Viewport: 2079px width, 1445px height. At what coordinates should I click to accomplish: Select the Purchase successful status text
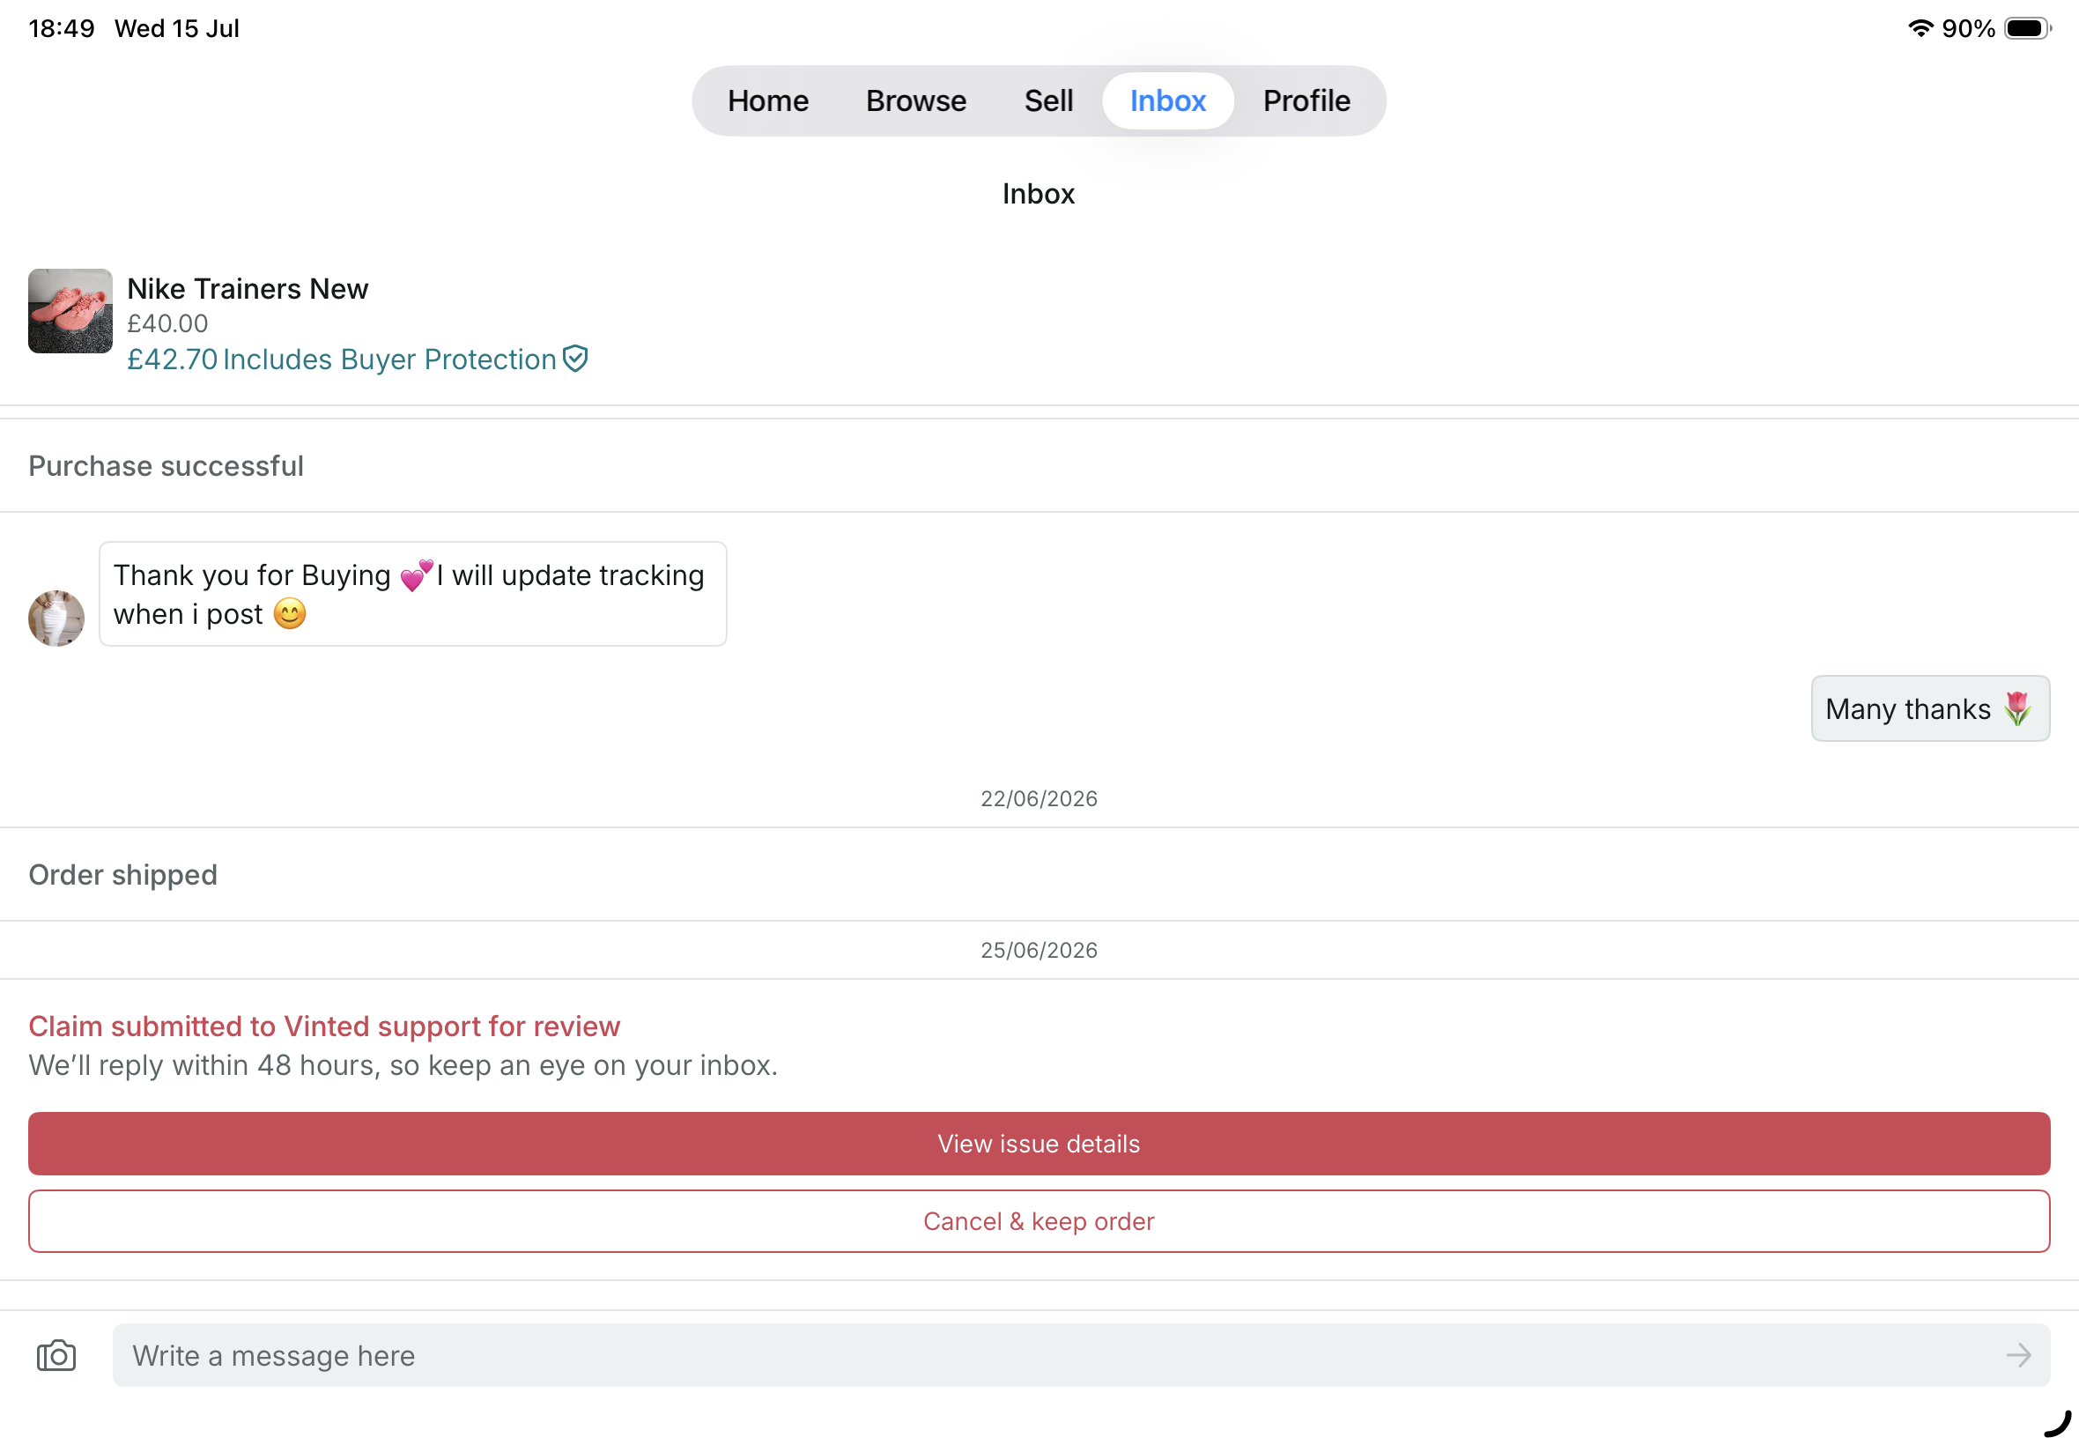point(166,465)
